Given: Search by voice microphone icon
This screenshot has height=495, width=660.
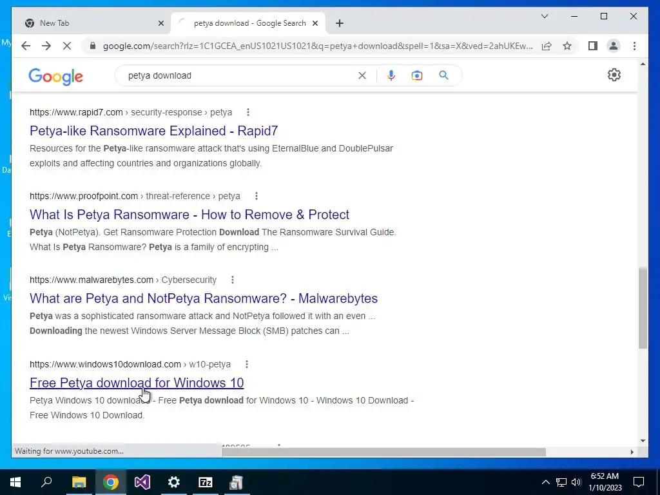Looking at the screenshot, I should coord(391,75).
